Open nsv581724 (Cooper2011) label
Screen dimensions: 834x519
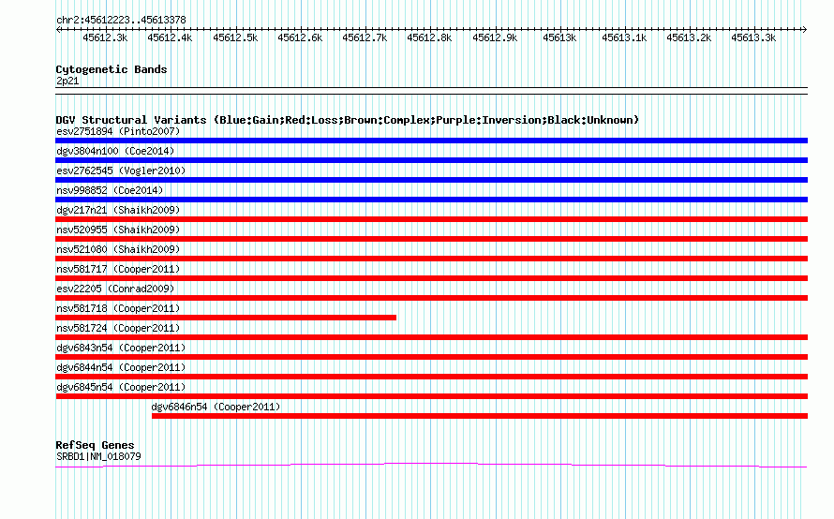coord(118,328)
